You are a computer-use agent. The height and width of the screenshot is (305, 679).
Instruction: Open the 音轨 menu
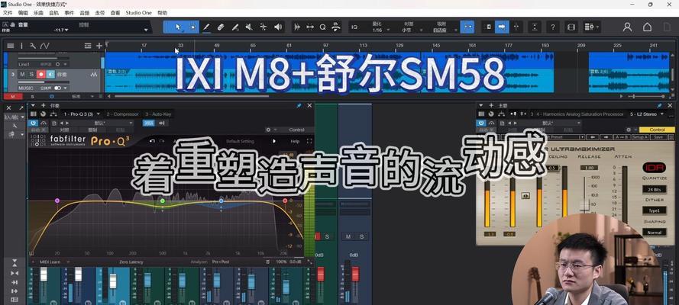[x=53, y=13]
